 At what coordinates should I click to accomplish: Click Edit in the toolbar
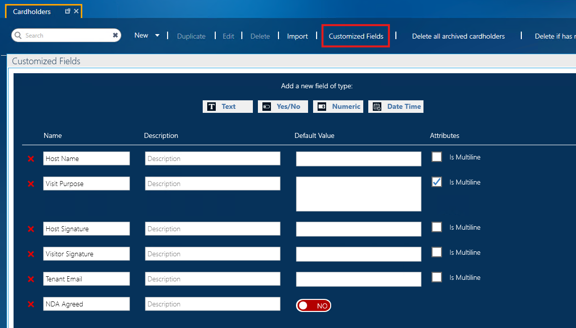tap(228, 36)
